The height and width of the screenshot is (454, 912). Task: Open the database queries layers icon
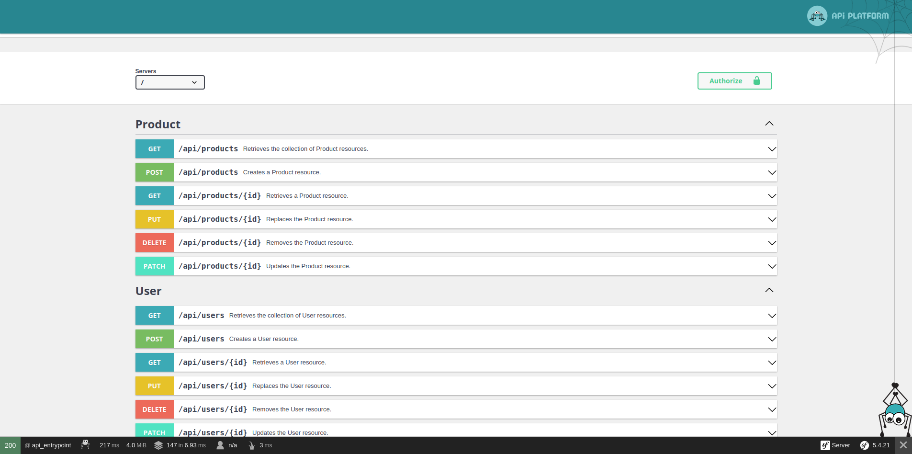coord(158,445)
